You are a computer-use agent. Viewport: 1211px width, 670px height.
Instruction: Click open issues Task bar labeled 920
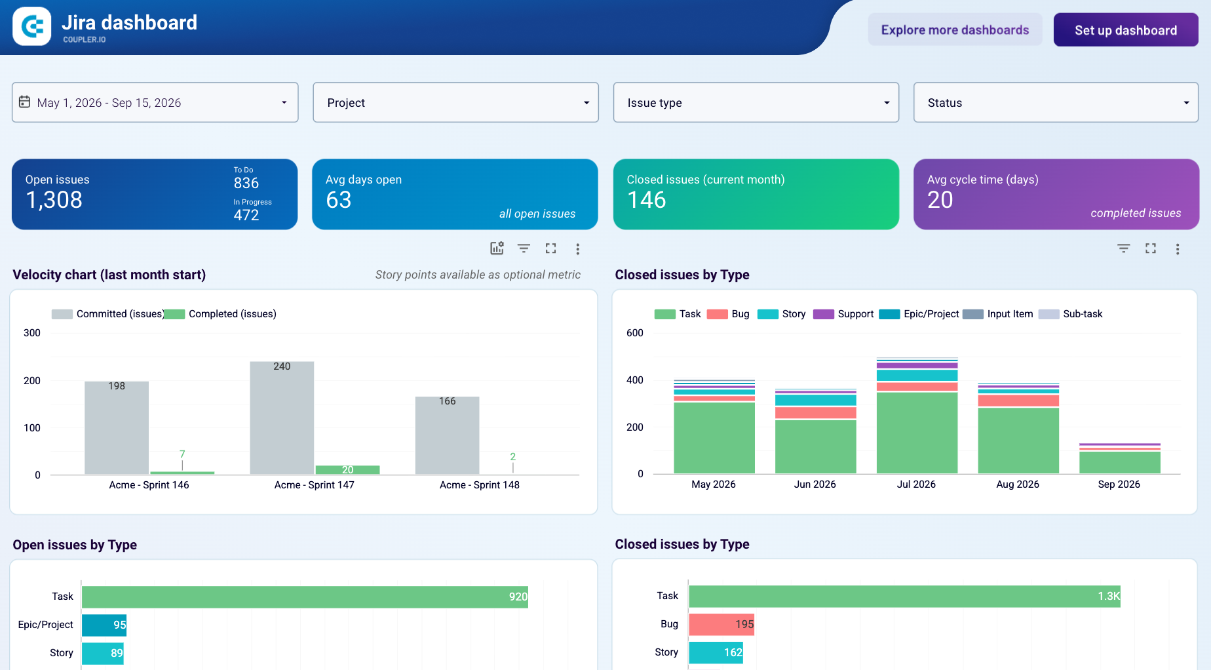[x=305, y=597]
